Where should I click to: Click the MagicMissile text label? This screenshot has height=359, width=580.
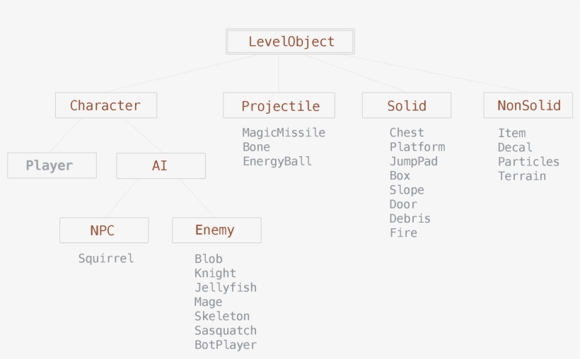284,133
